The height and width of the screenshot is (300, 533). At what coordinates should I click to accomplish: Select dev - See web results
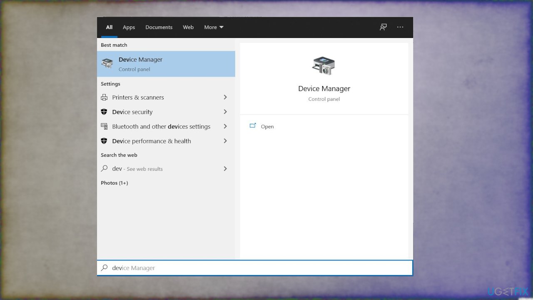[166, 169]
